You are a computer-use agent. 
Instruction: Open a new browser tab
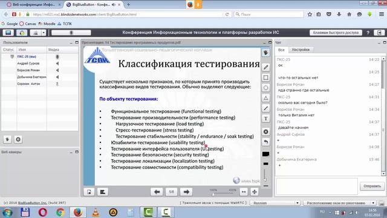pos(128,4)
